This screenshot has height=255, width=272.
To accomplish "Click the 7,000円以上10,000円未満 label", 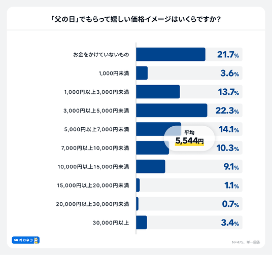I will tap(95, 148).
